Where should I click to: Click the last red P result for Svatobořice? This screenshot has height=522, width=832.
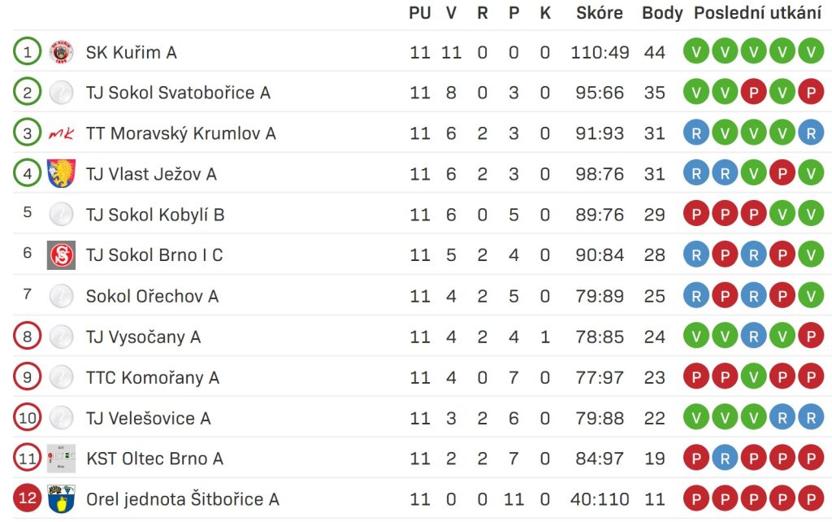811,93
